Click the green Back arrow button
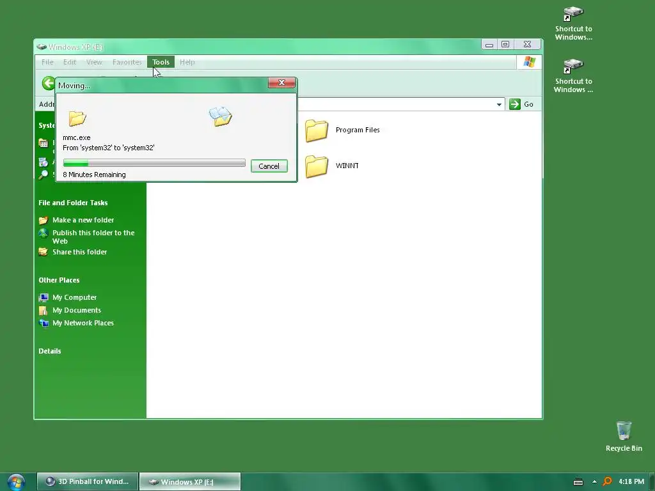This screenshot has width=655, height=491. tap(49, 83)
